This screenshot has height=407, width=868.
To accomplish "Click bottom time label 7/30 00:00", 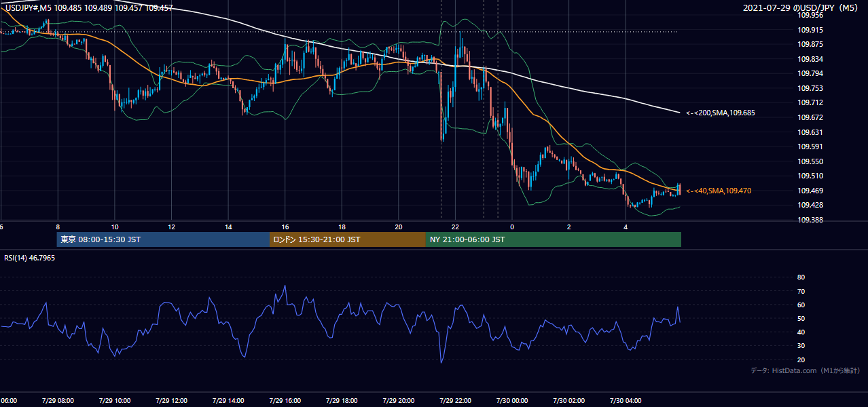I will 512,401.
